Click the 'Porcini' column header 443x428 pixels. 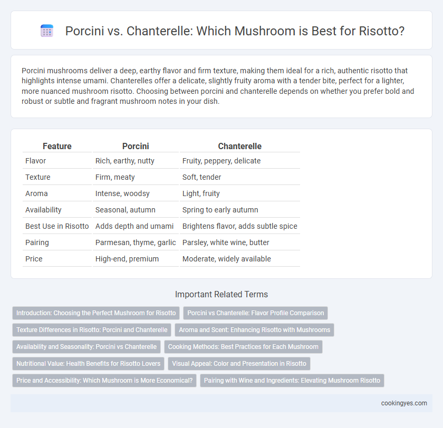(x=136, y=146)
